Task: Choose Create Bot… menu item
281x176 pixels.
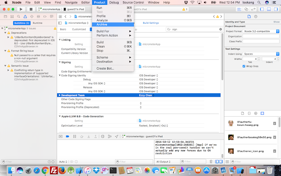Action: pyautogui.click(x=113, y=69)
